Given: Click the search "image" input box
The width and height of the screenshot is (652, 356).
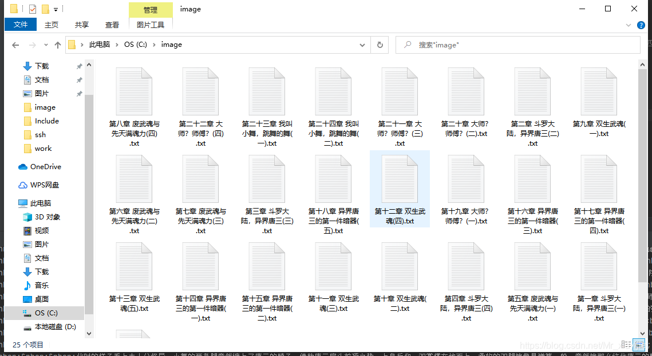Looking at the screenshot, I should coord(517,45).
